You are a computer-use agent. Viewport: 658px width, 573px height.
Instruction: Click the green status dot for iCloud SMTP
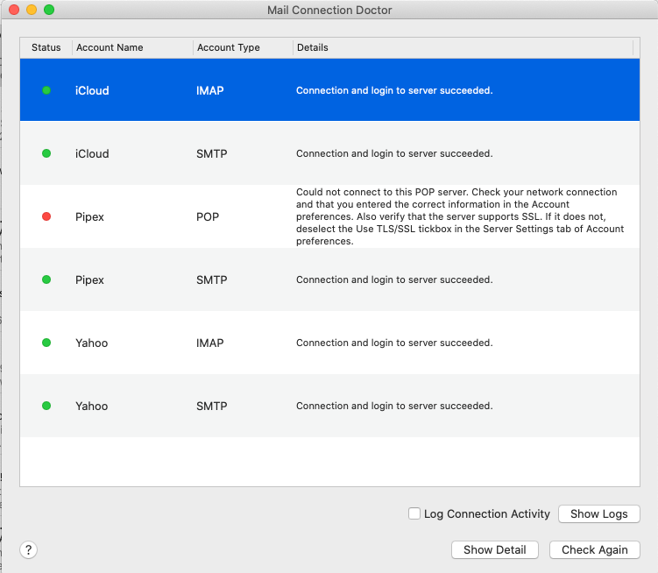46,153
